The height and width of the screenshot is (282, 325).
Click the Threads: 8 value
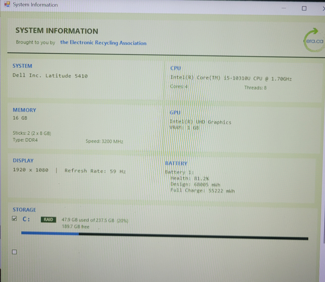[255, 88]
